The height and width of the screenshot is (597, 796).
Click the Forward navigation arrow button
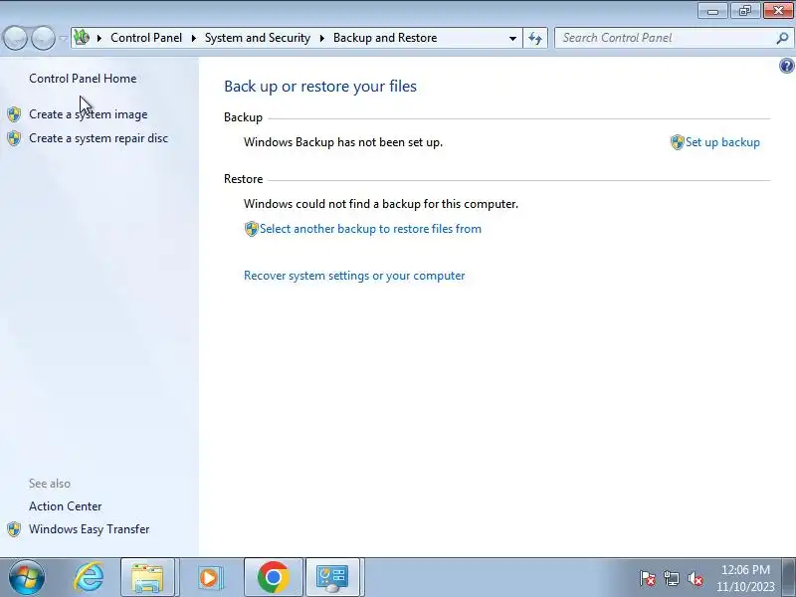pos(43,38)
